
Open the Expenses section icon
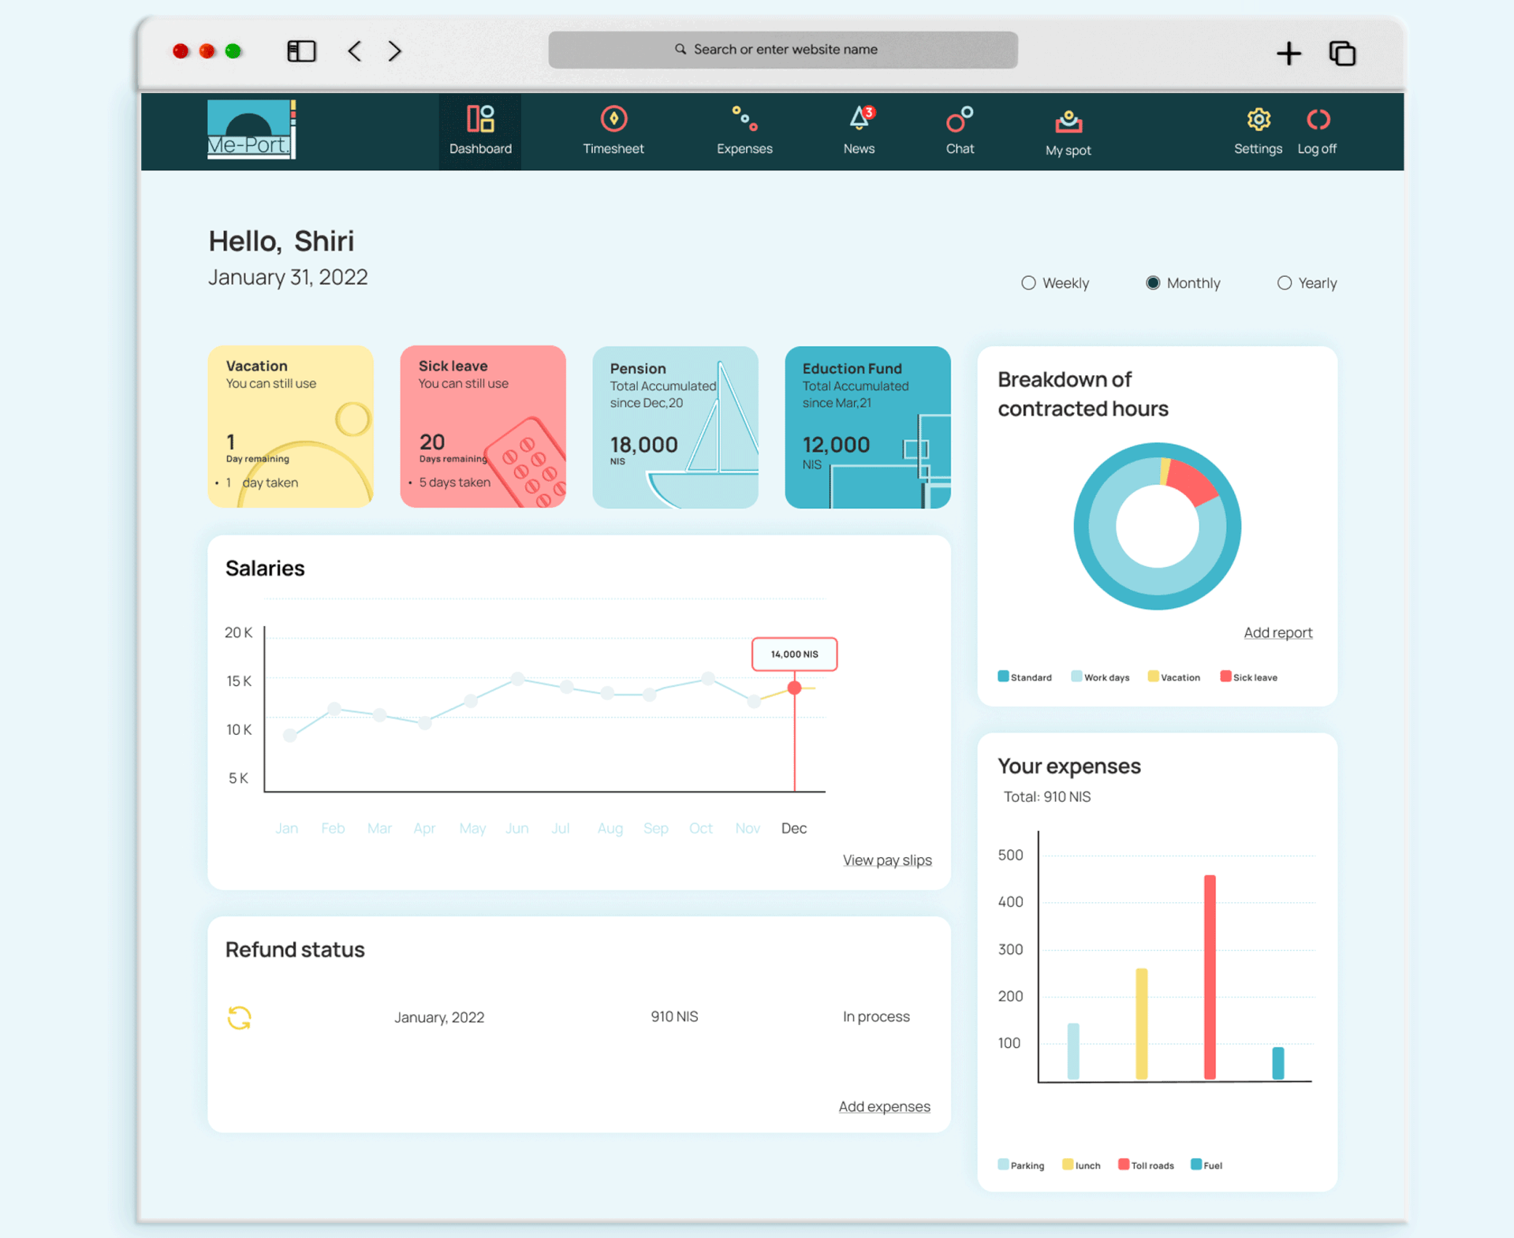(x=744, y=120)
